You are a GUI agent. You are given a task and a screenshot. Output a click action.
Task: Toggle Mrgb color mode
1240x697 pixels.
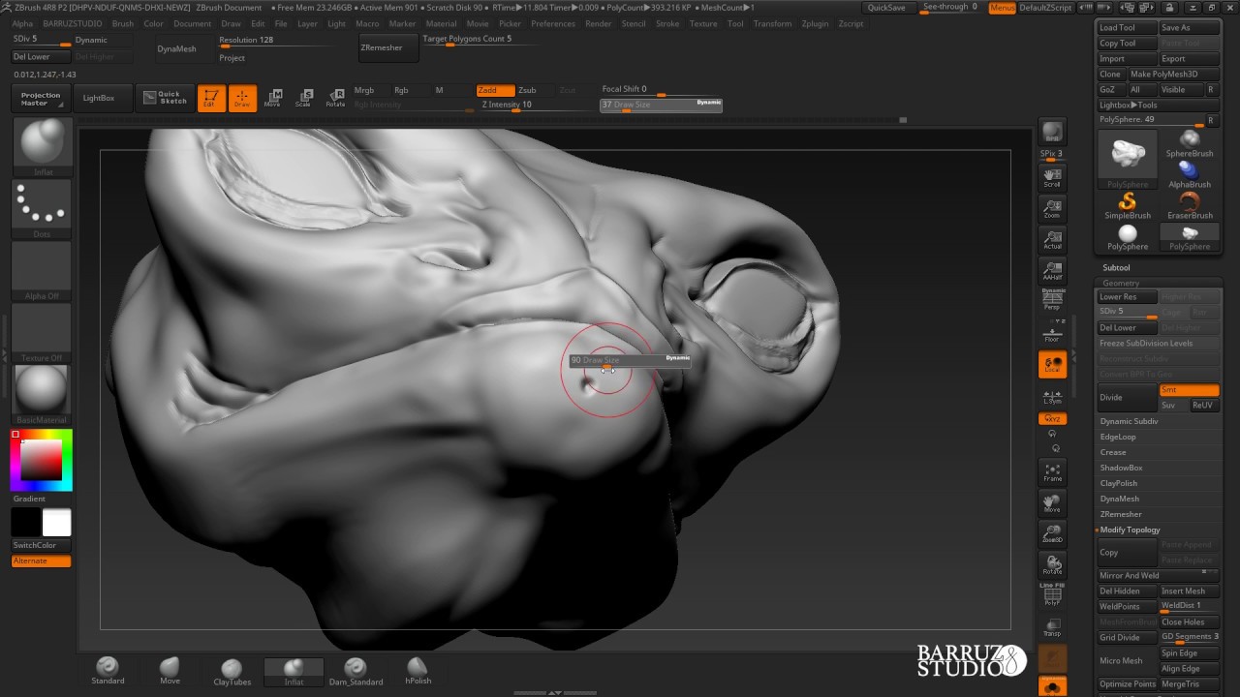369,90
